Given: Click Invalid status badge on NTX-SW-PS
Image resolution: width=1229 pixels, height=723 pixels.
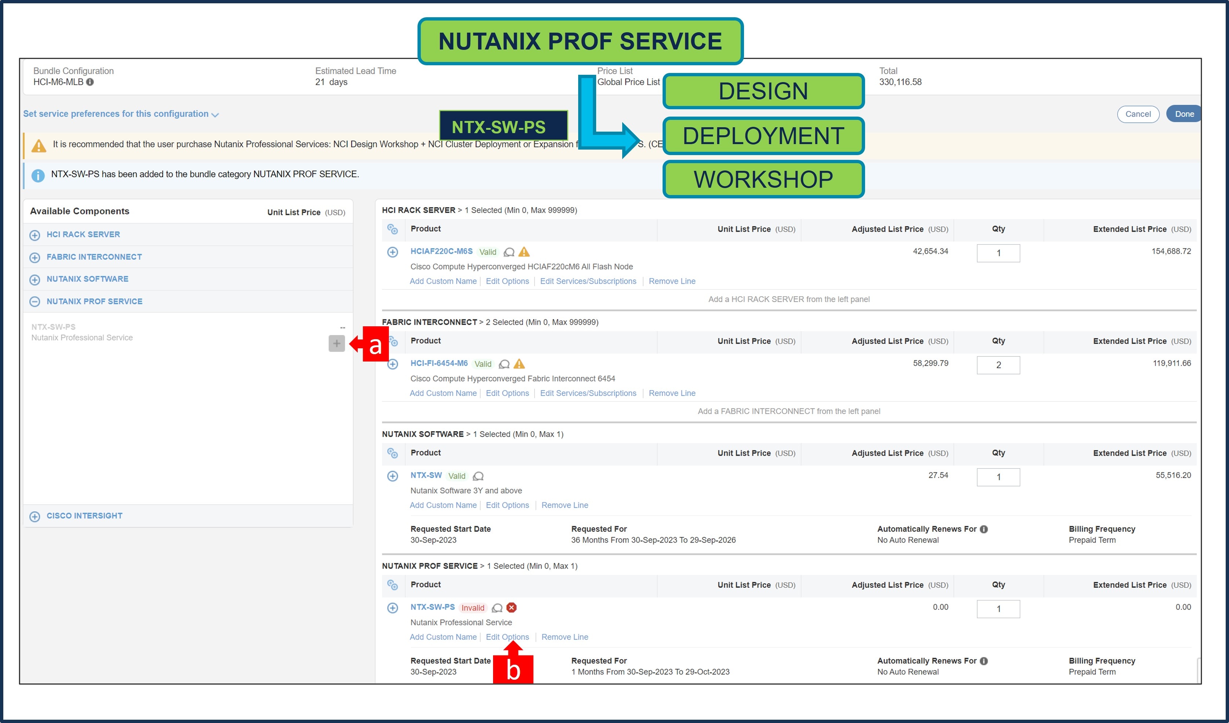Looking at the screenshot, I should click(x=473, y=608).
